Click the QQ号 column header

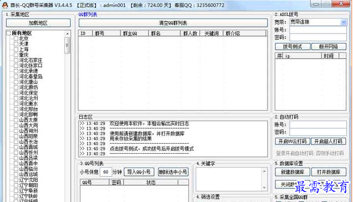[x=94, y=182]
